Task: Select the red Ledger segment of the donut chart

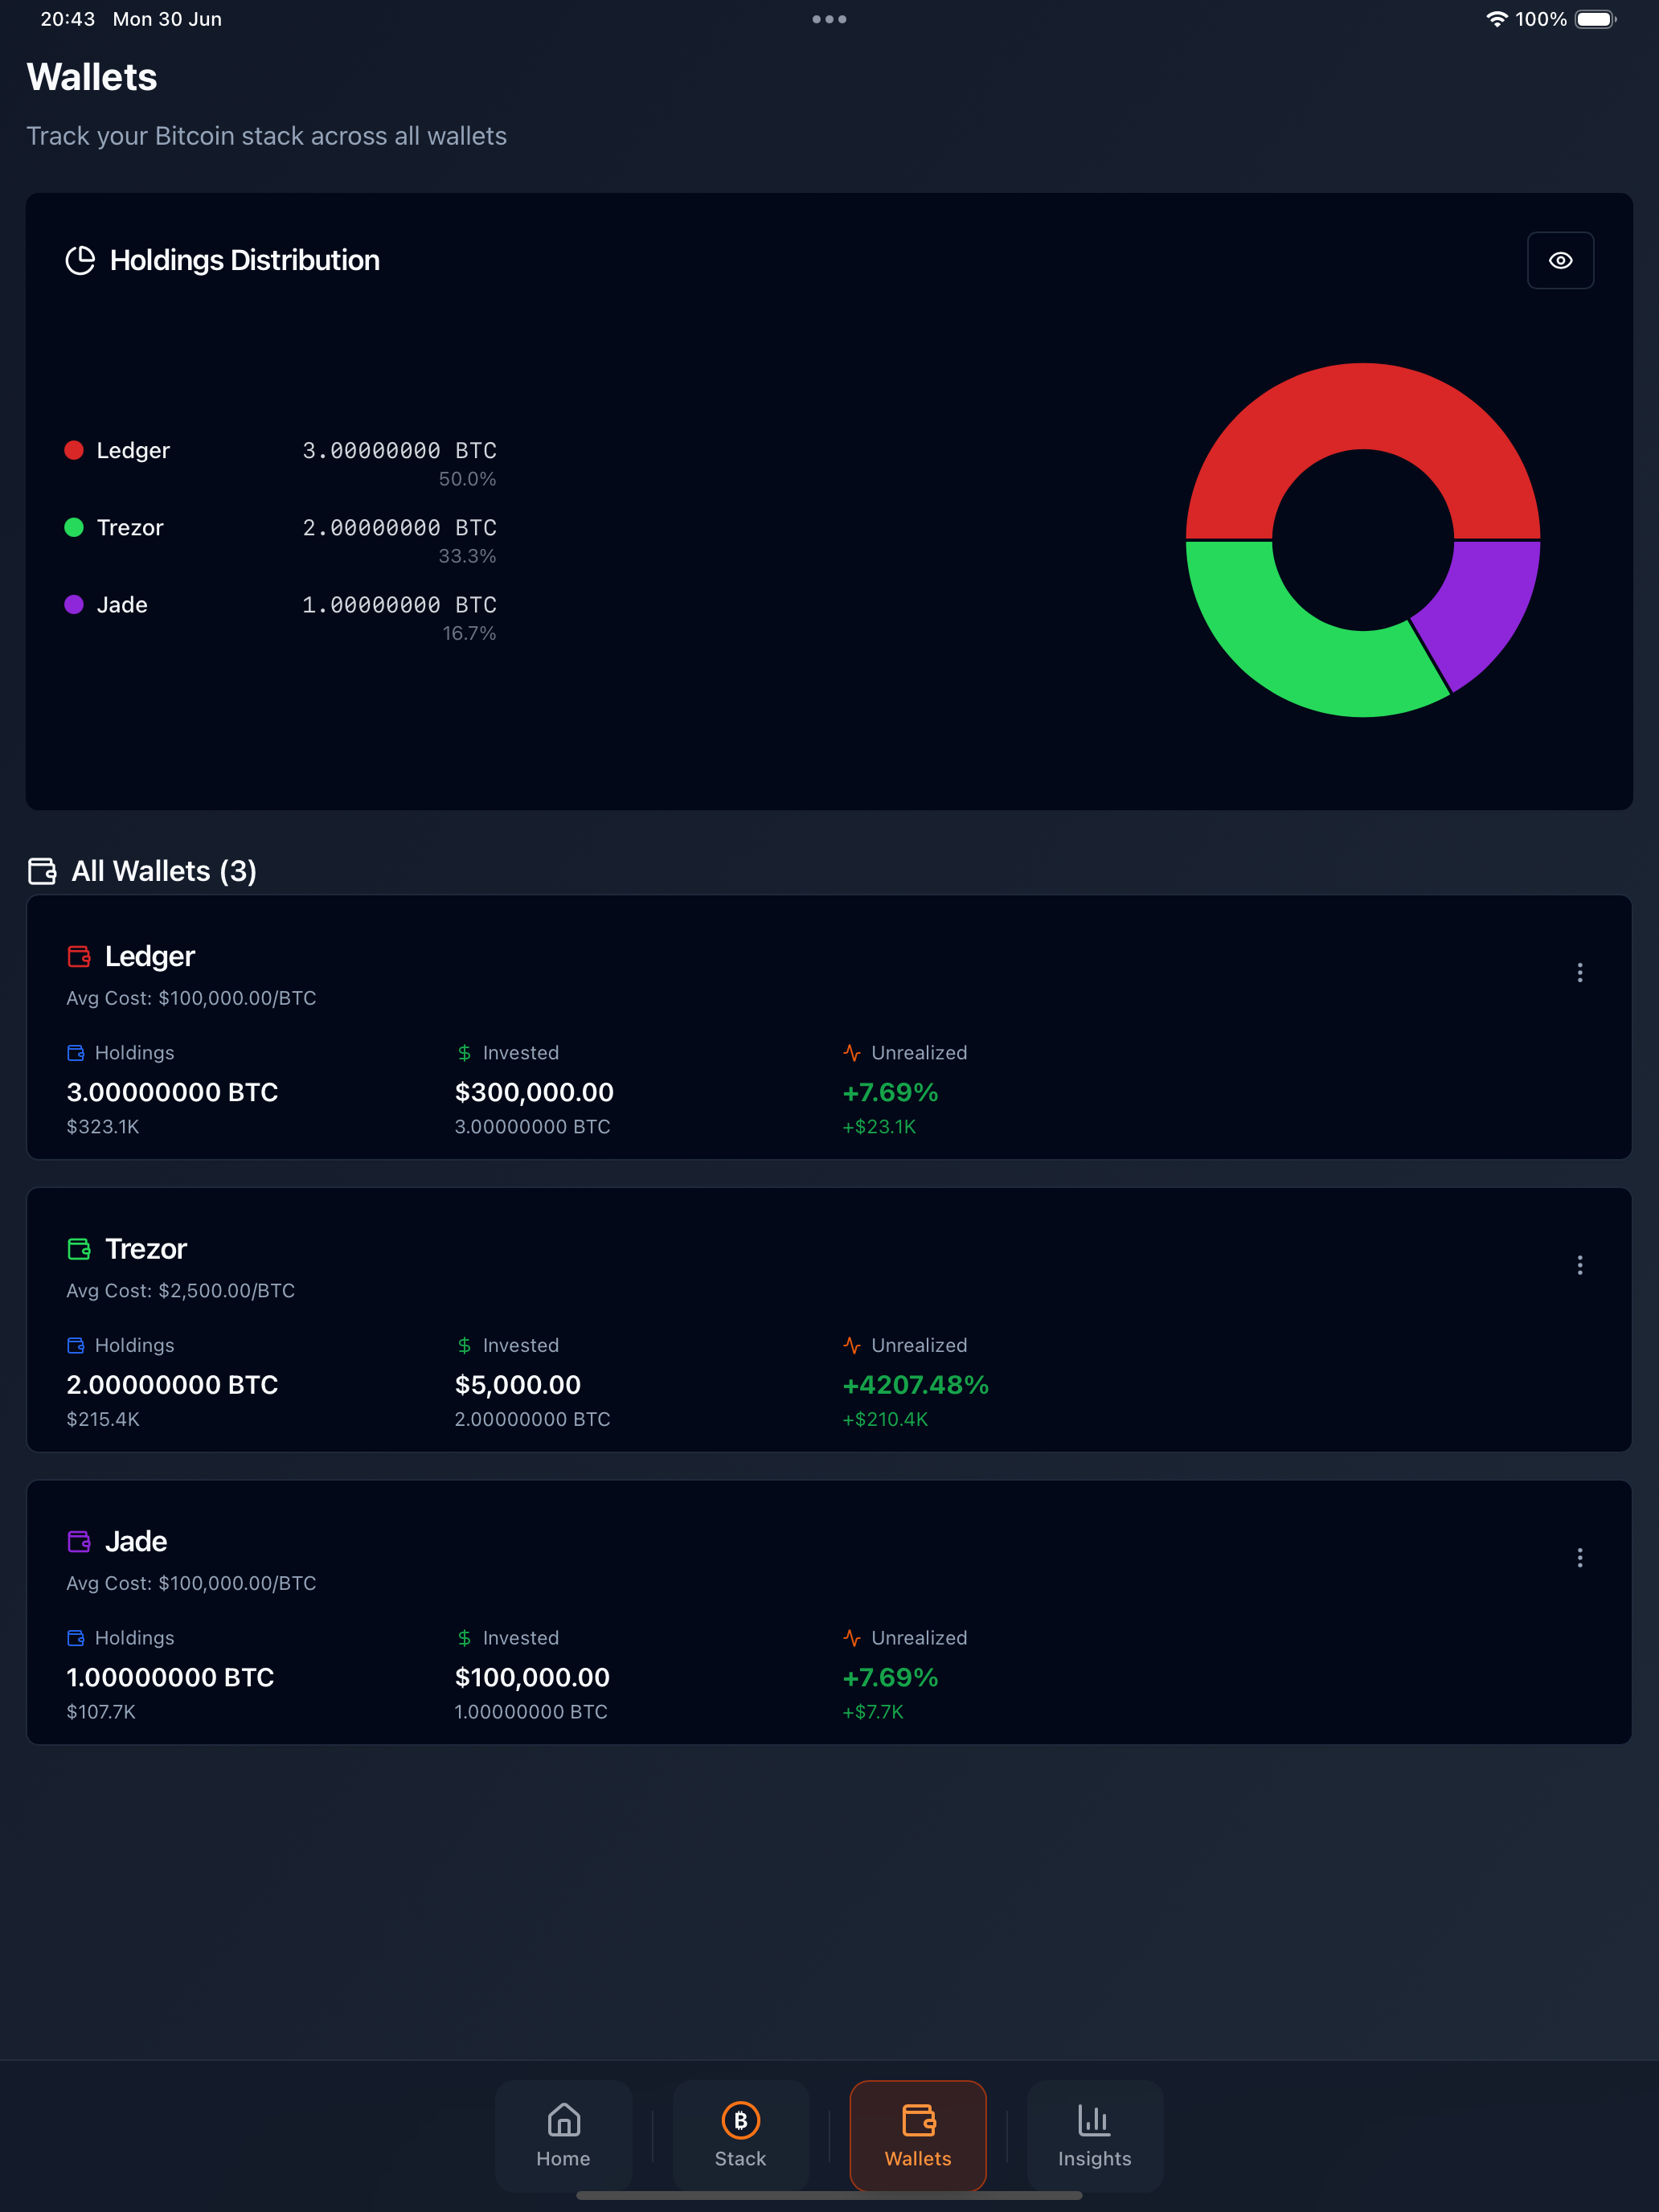Action: click(1363, 405)
